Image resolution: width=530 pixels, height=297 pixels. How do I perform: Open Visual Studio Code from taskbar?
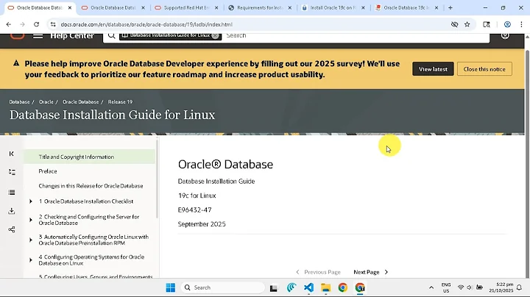coord(308,287)
